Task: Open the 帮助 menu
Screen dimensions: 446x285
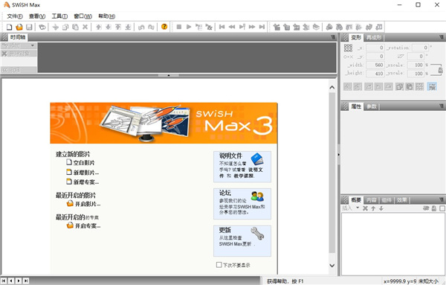Action: coord(106,16)
